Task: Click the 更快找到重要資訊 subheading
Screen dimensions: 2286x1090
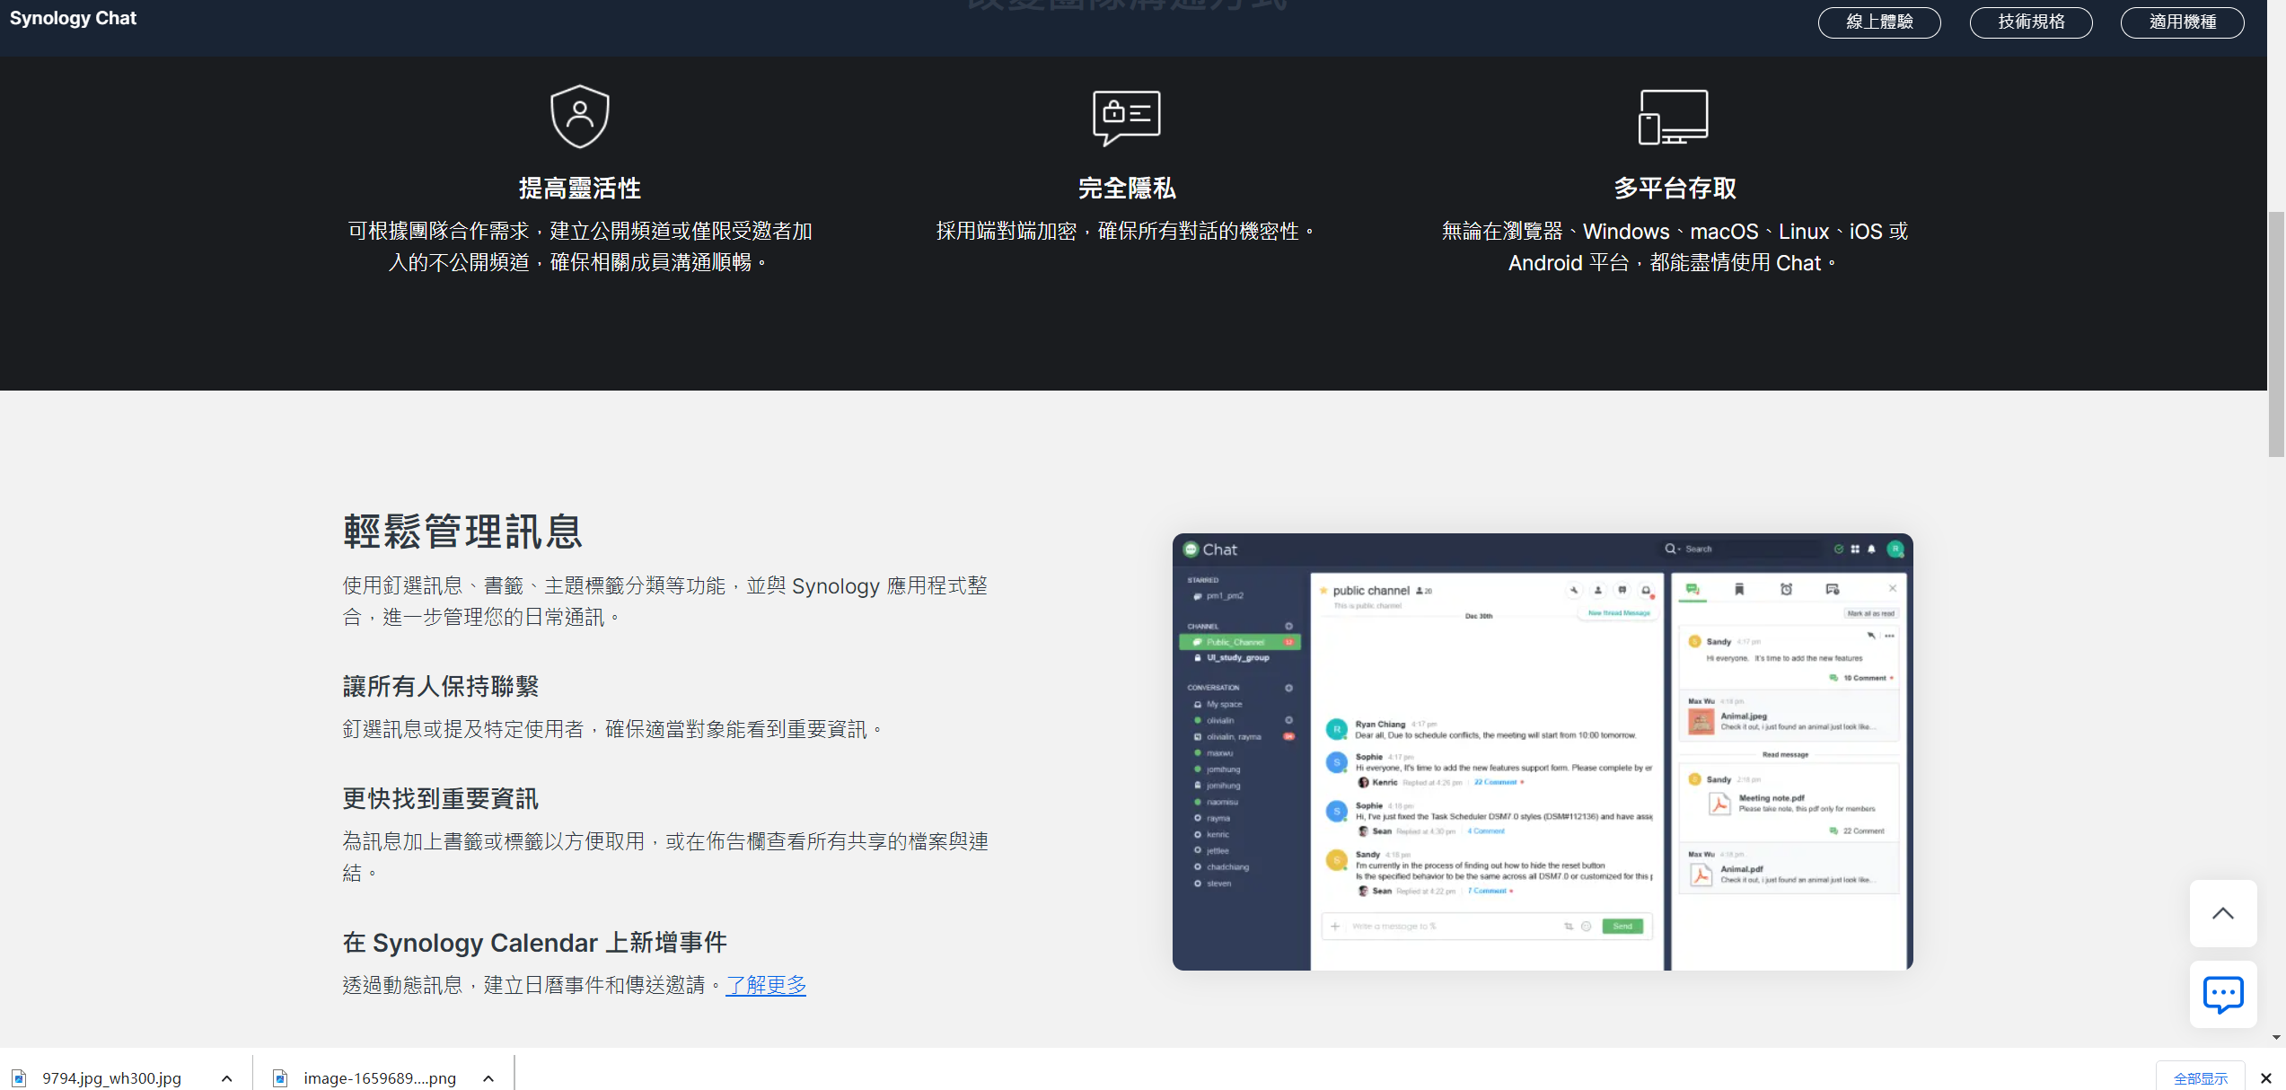Action: [441, 799]
